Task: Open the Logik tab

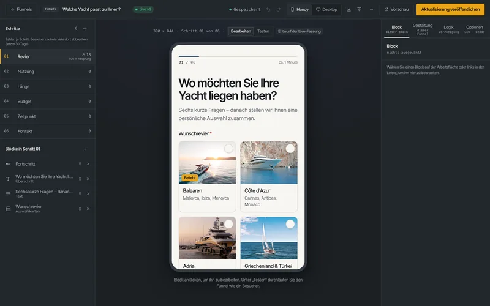Action: pos(448,29)
